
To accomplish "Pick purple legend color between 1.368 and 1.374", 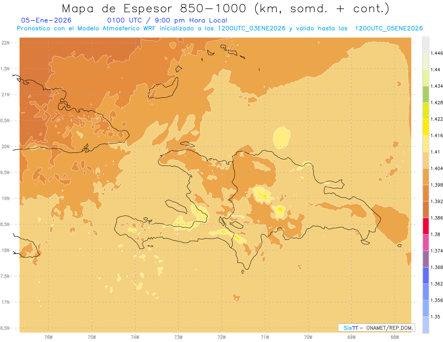I will click(x=426, y=259).
